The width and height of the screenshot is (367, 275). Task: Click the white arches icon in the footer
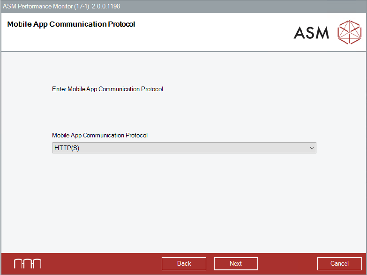click(28, 264)
